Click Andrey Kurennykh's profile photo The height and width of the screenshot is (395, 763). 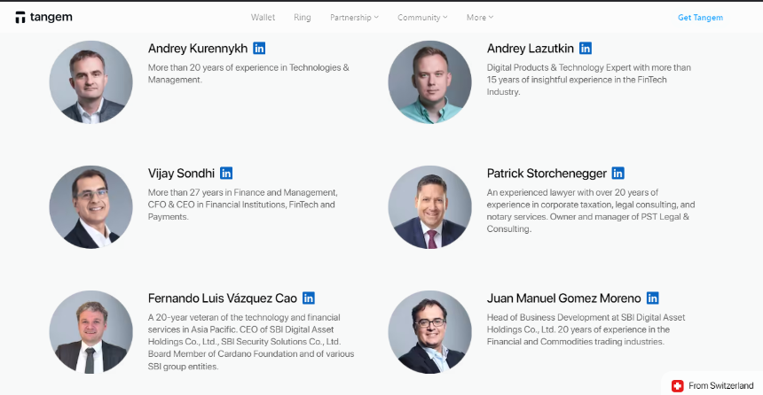pos(90,82)
